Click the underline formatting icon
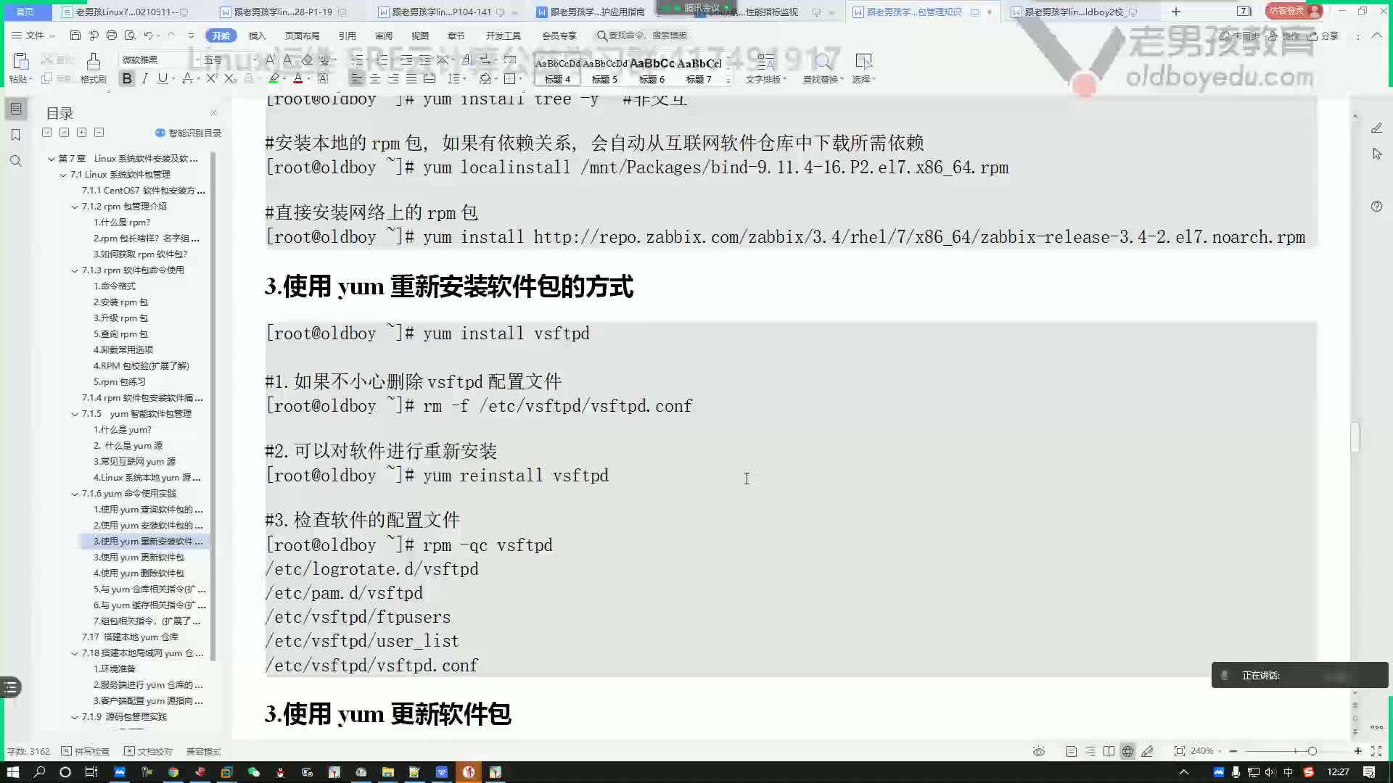The width and height of the screenshot is (1393, 783). click(x=162, y=78)
